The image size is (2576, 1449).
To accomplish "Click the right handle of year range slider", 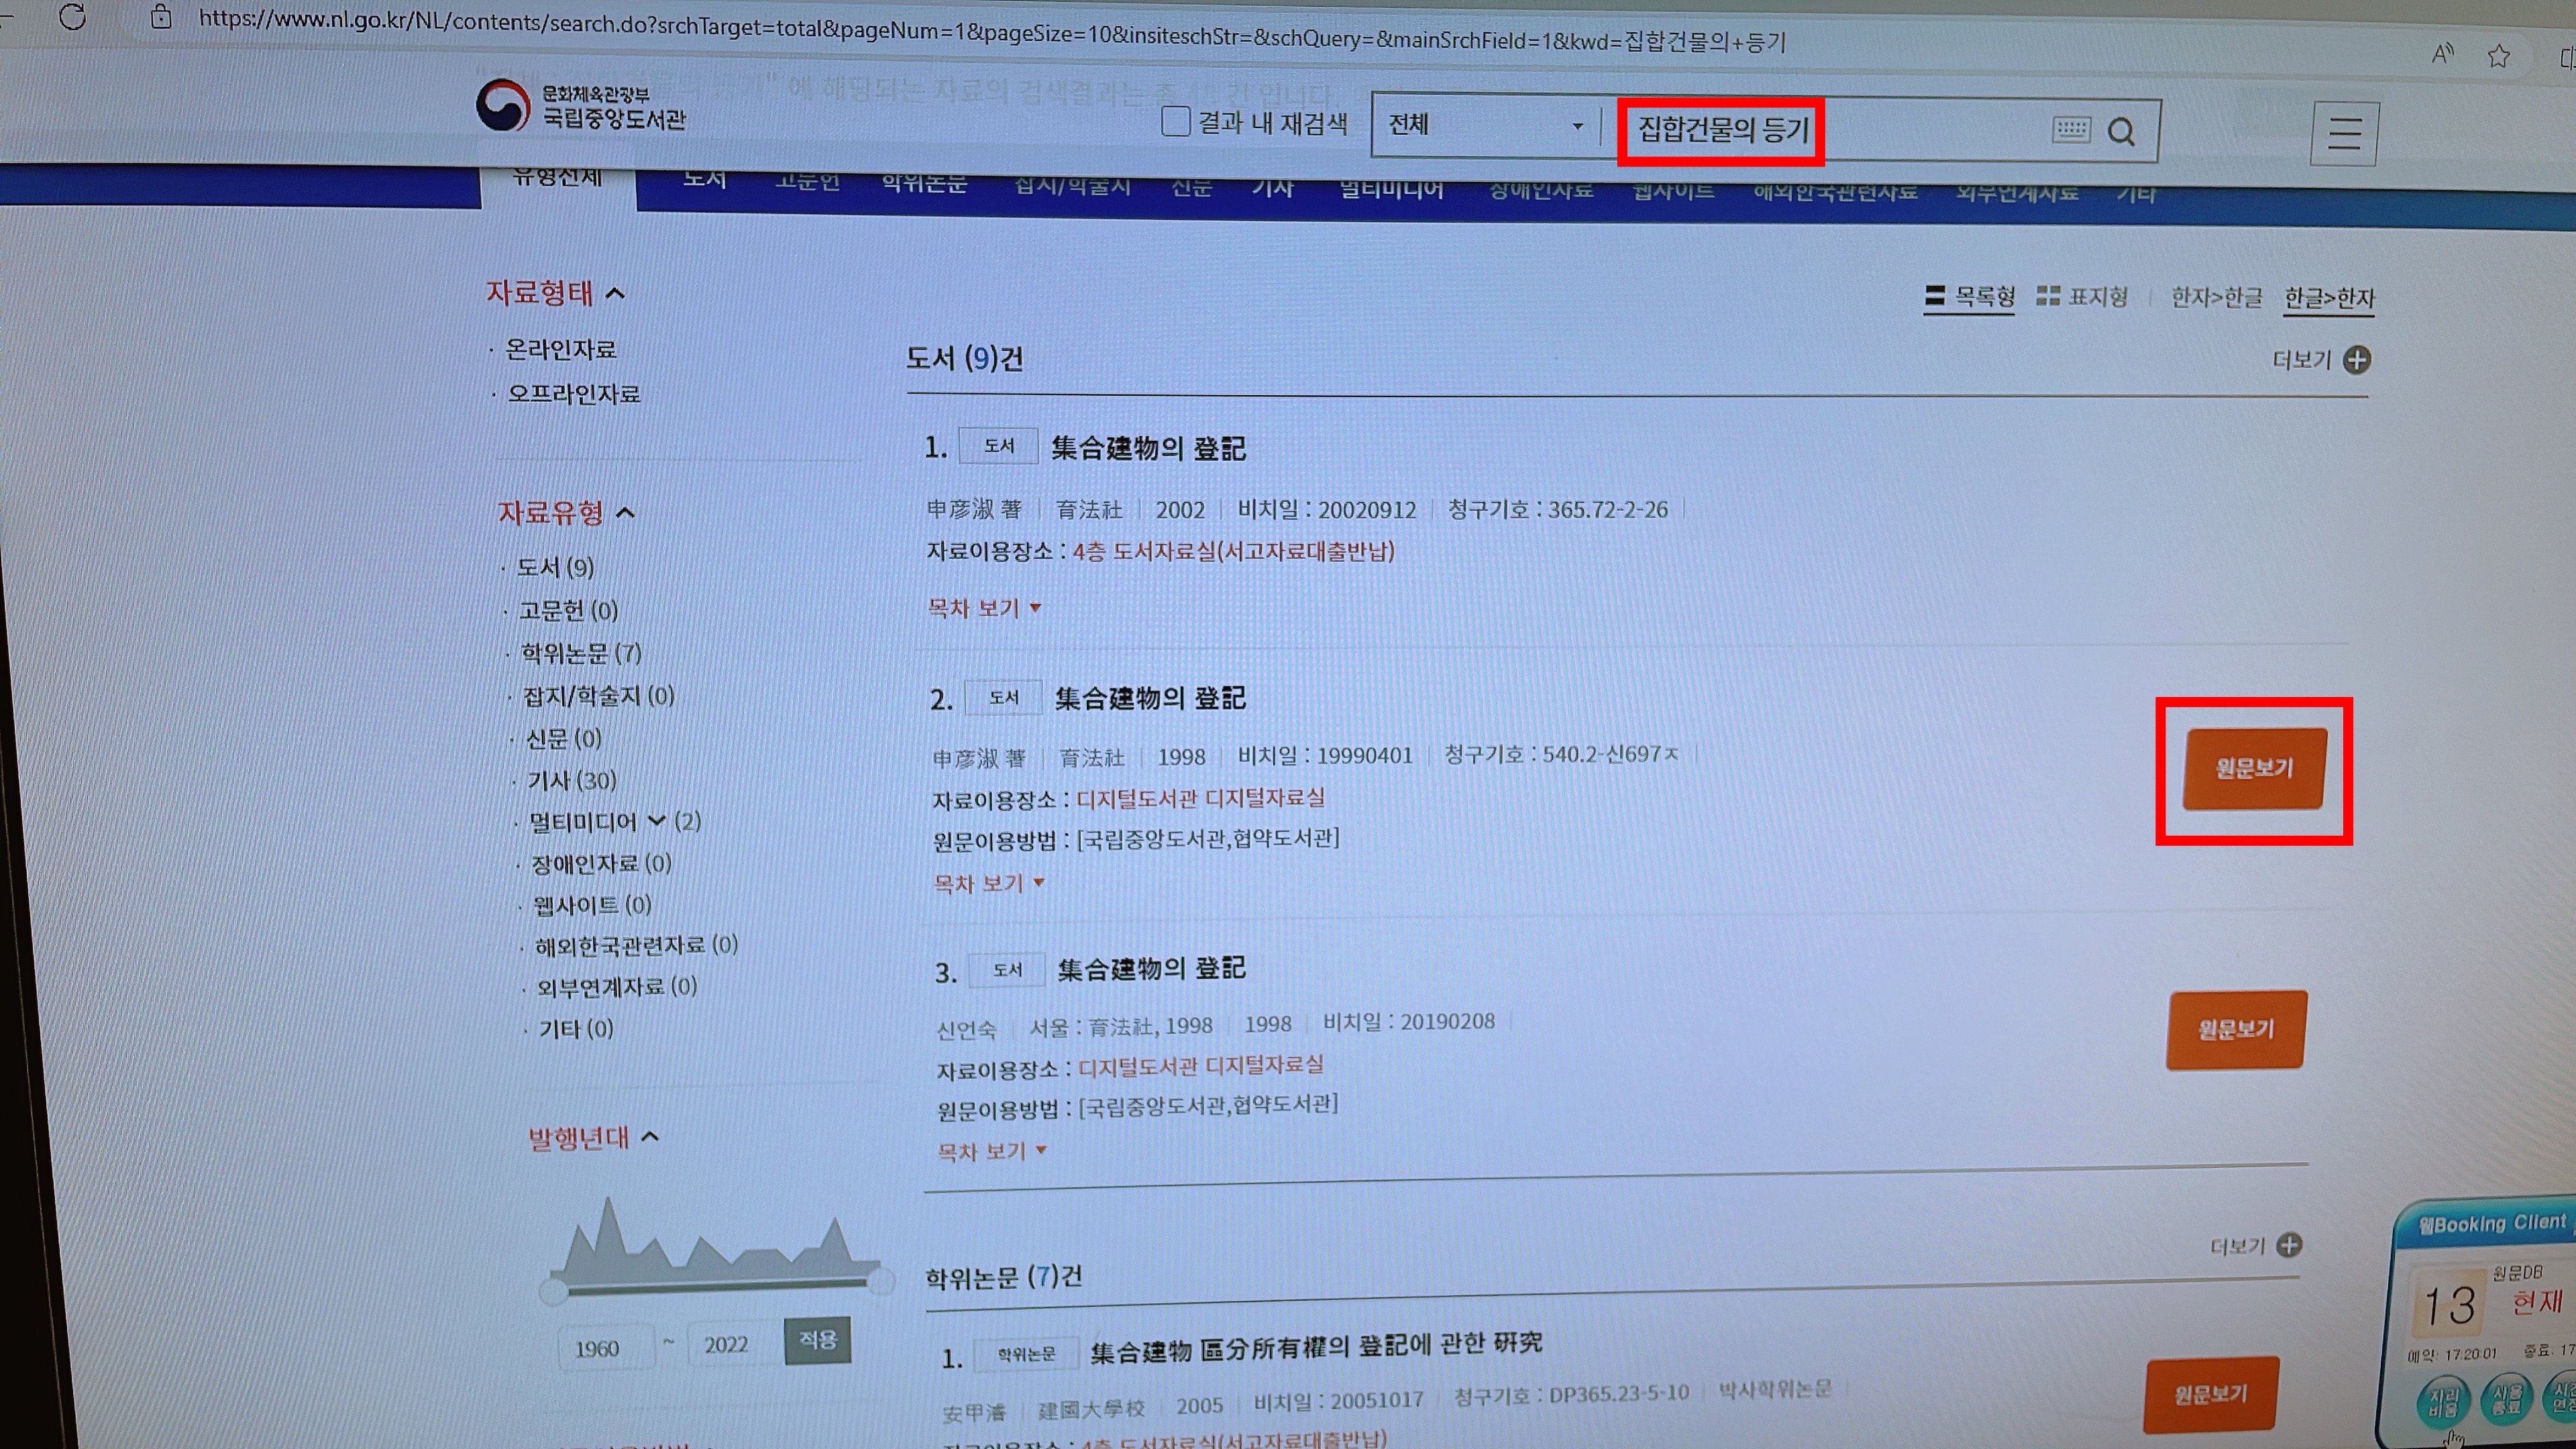I will click(881, 1281).
